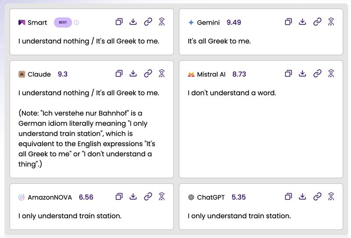This screenshot has height=238, width=351.
Task: Get share link for ChatGPT translation
Action: pyautogui.click(x=317, y=197)
